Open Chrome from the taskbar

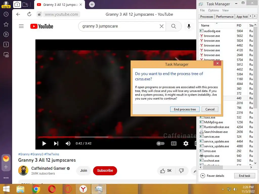(36, 189)
